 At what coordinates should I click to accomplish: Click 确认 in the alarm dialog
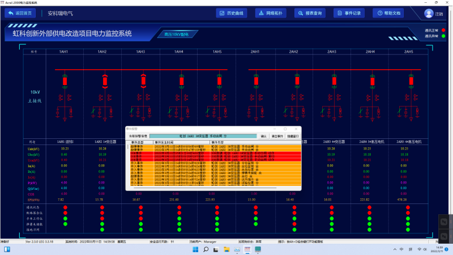tap(263, 136)
